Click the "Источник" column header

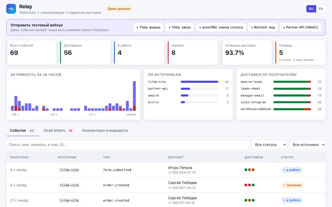(67, 157)
